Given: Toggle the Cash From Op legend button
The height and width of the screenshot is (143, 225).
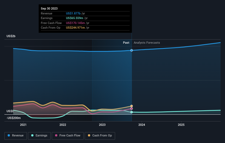Looking at the screenshot, I should click(x=100, y=136).
